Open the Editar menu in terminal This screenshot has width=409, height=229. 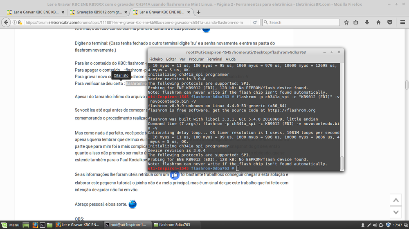click(171, 59)
